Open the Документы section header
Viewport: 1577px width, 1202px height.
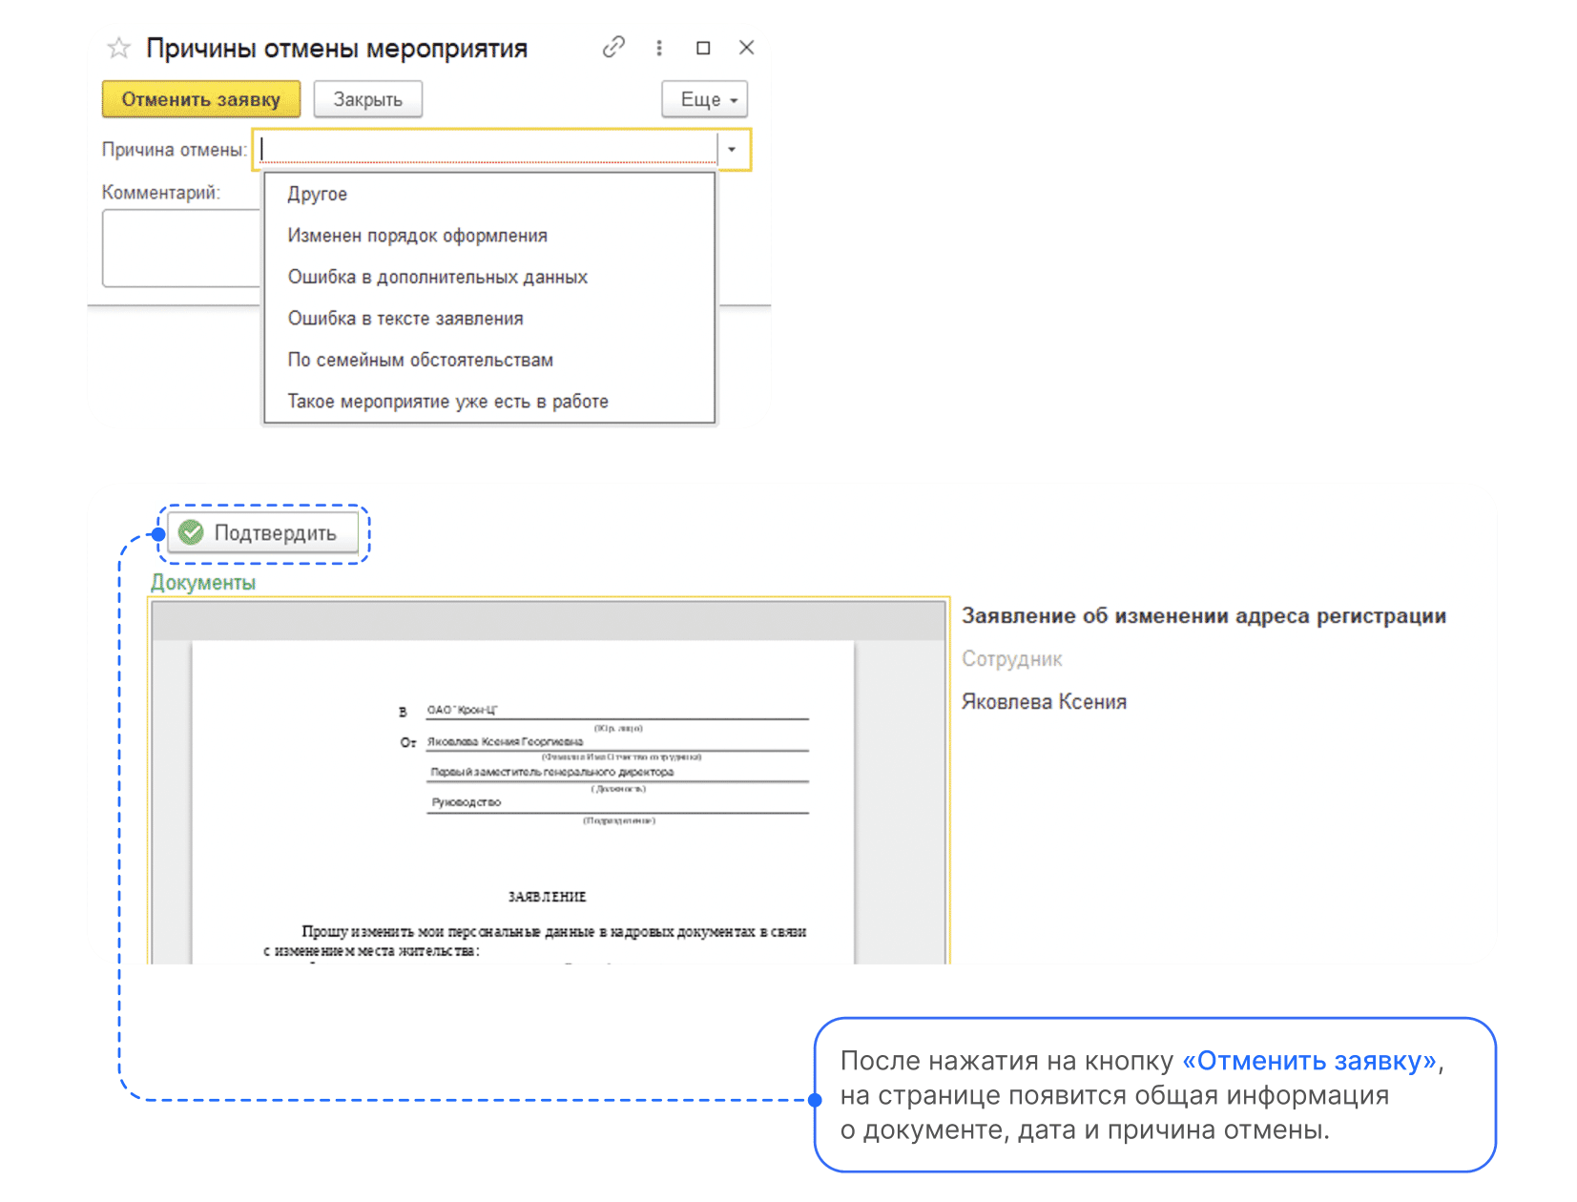[x=203, y=582]
